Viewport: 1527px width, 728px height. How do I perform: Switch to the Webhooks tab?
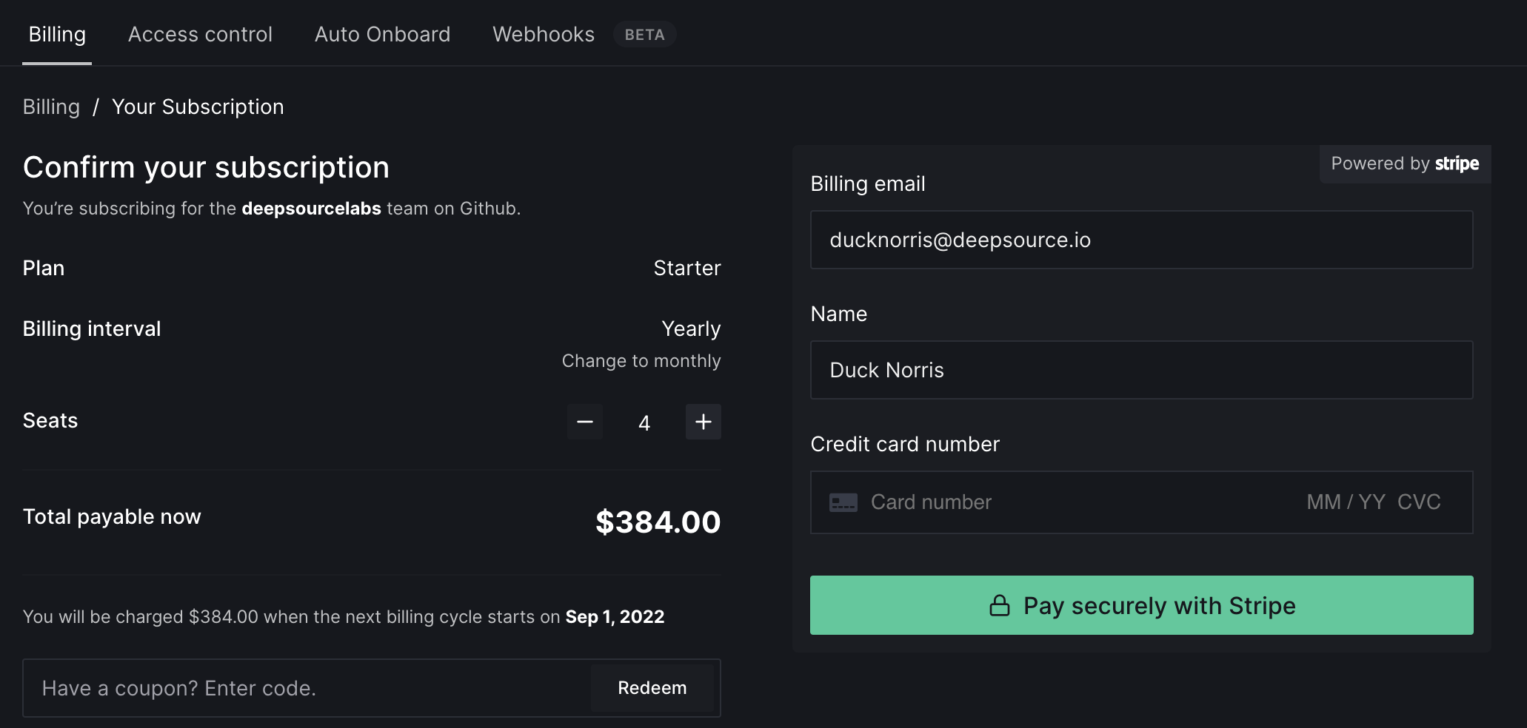543,34
